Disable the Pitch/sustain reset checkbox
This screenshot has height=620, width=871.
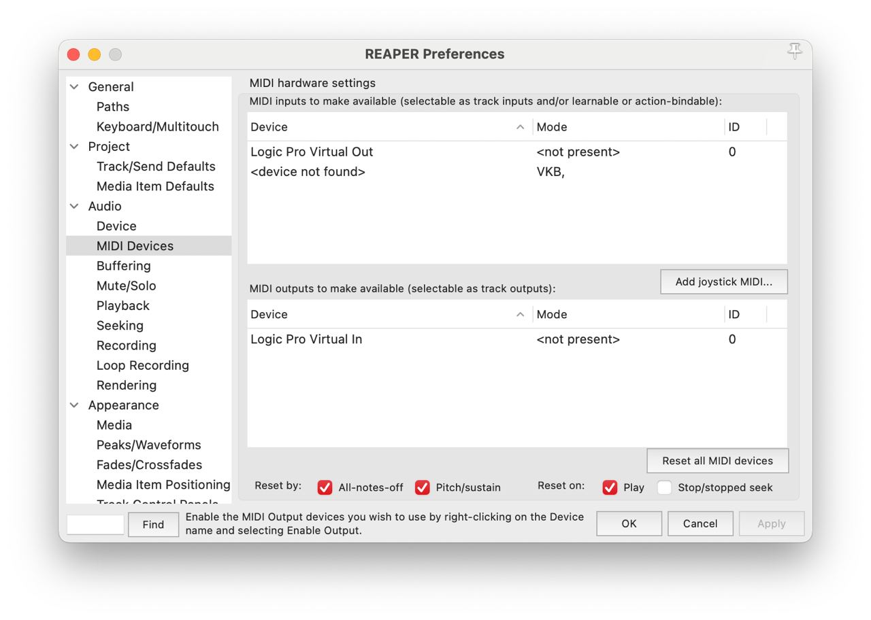coord(423,487)
